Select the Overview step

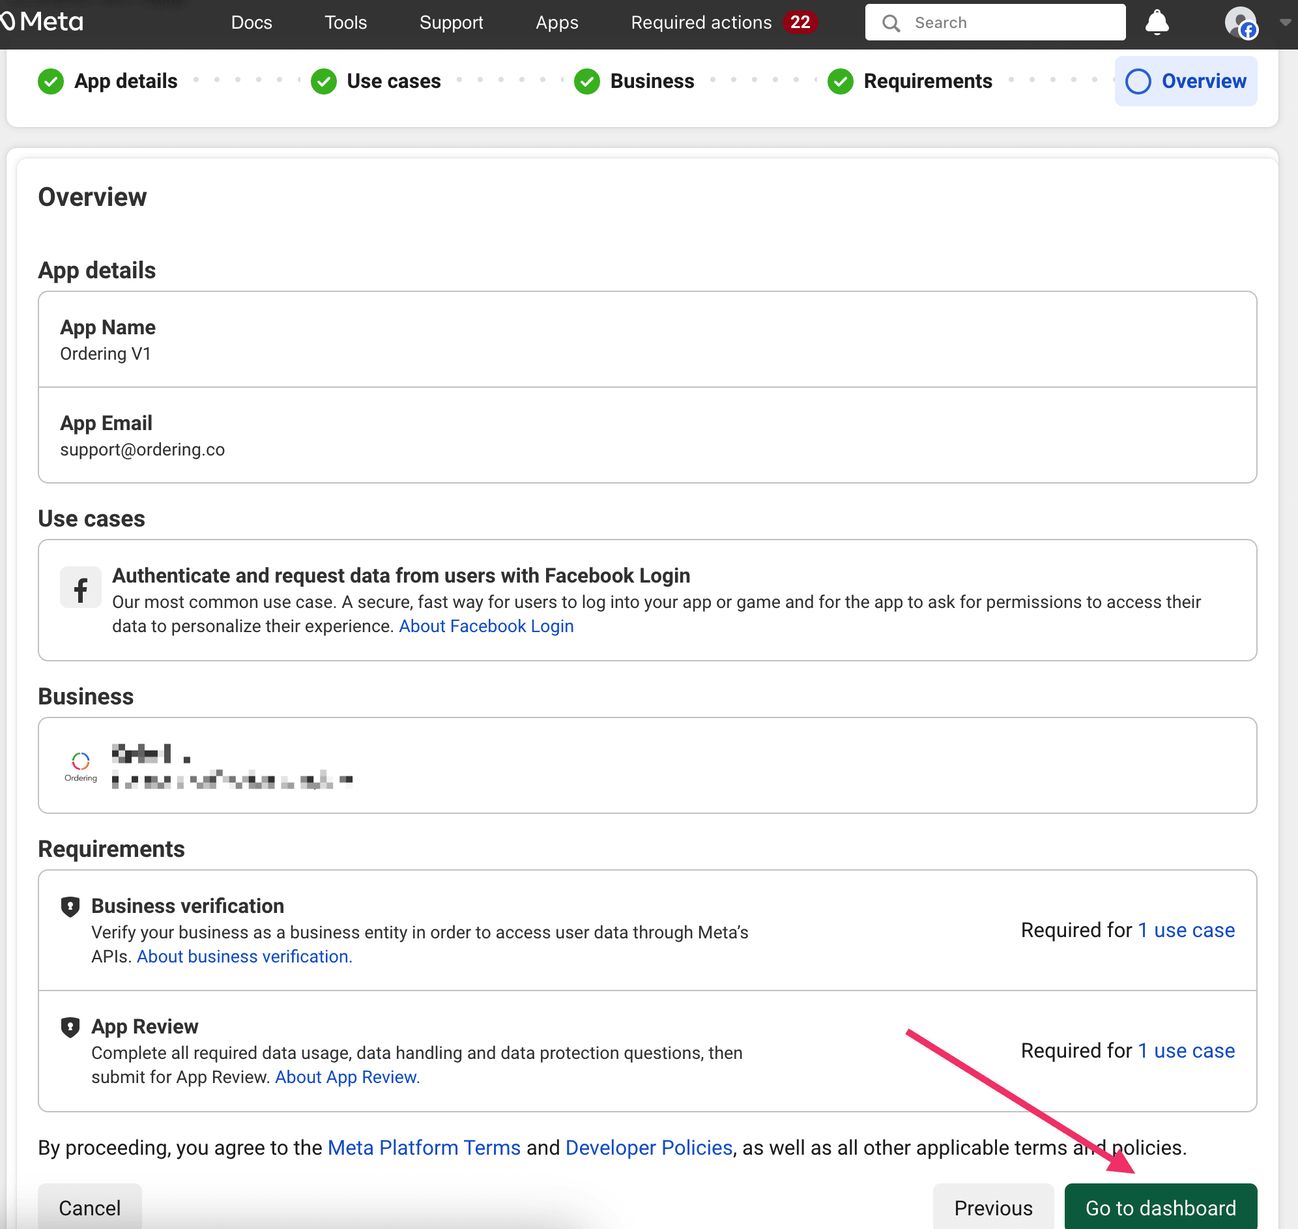pos(1185,81)
